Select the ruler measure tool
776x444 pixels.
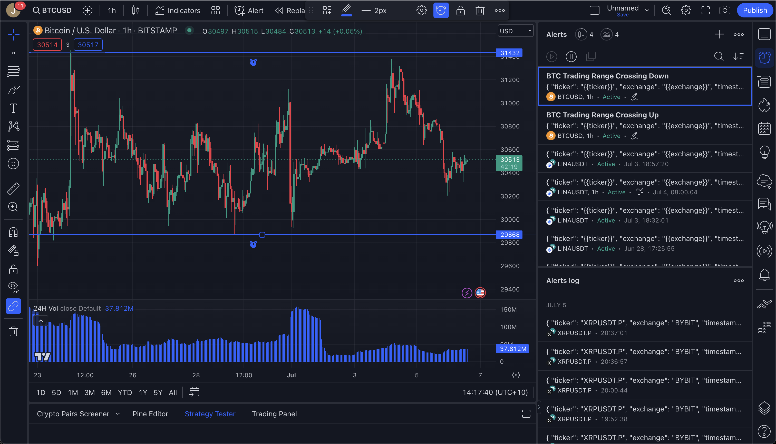pos(13,188)
